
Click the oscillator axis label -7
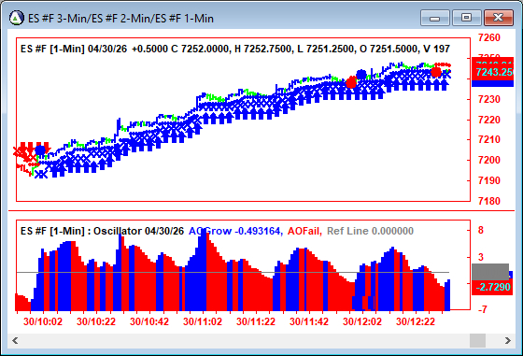(482, 309)
